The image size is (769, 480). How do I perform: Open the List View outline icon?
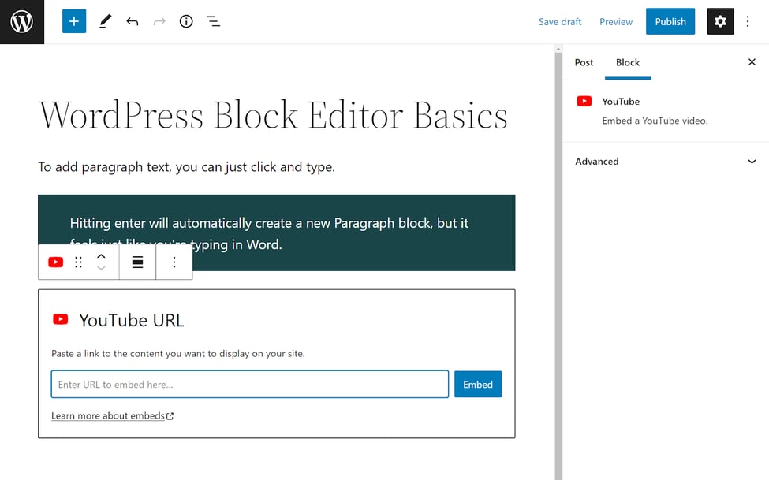point(213,22)
